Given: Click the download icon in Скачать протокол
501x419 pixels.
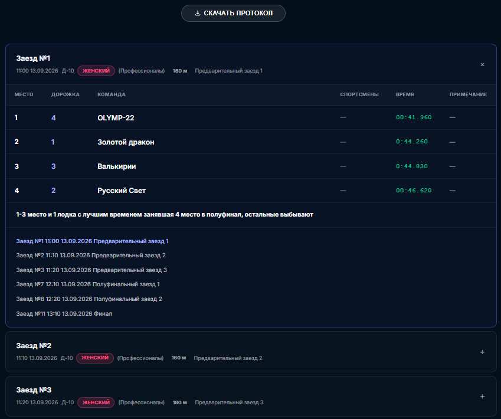Looking at the screenshot, I should pos(198,13).
